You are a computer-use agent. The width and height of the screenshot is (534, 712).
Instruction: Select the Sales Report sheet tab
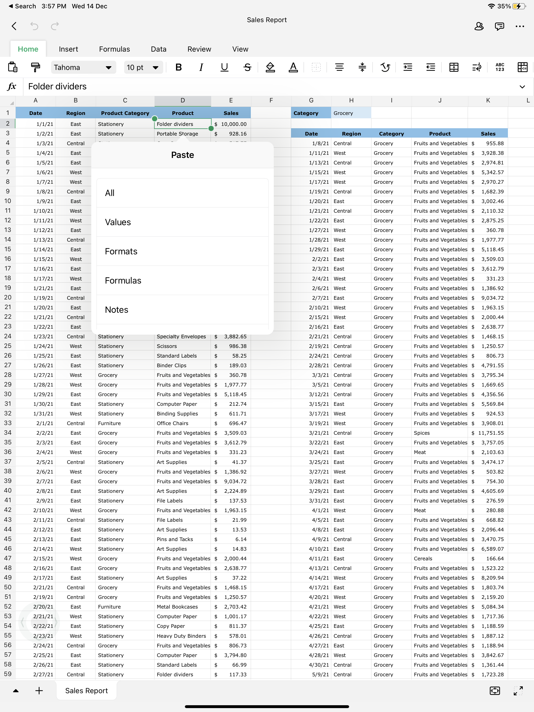tap(86, 691)
